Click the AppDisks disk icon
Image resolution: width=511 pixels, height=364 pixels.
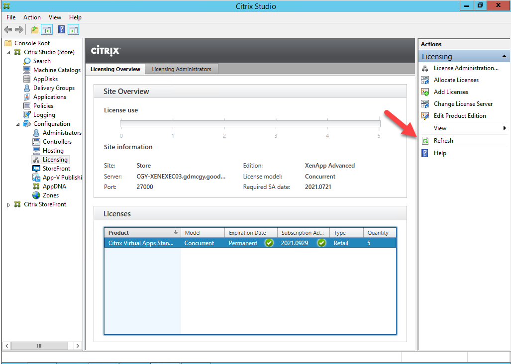pos(27,79)
